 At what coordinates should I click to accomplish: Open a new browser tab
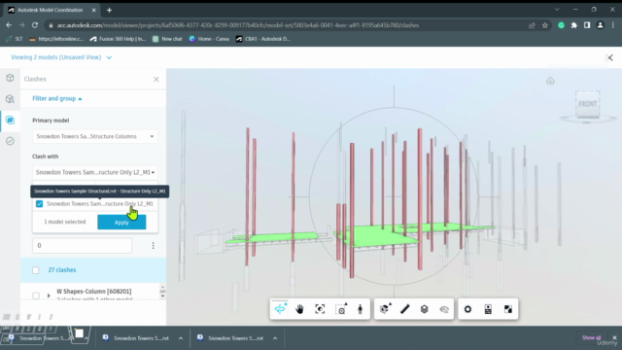click(109, 10)
